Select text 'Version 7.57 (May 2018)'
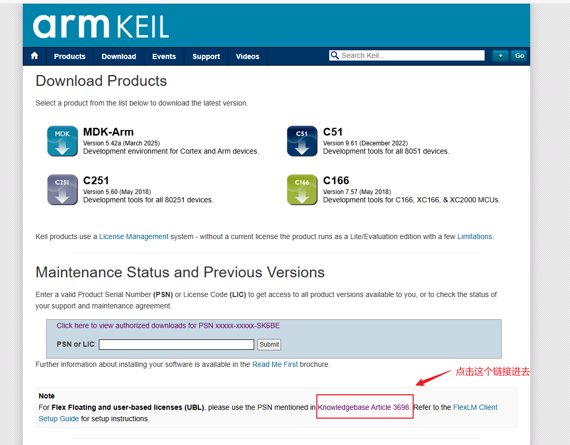 (x=357, y=192)
